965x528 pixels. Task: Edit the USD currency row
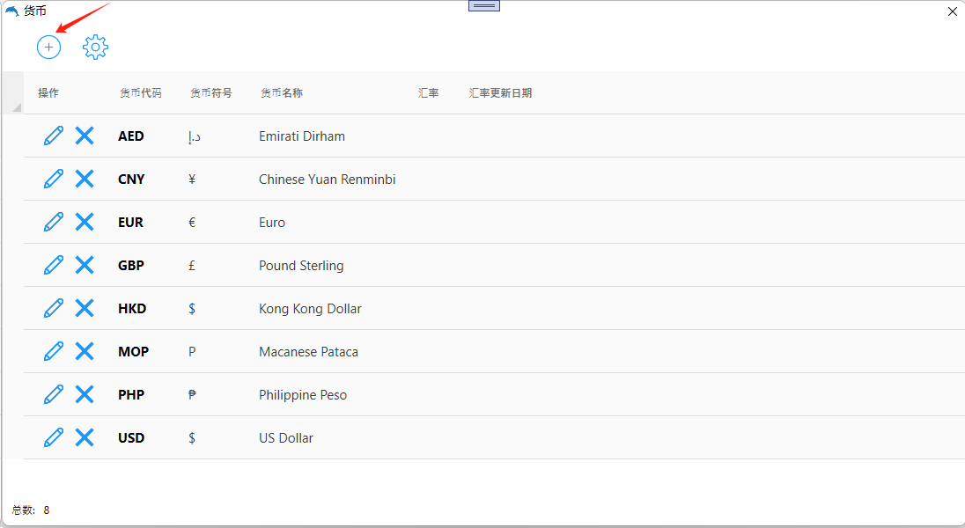point(54,437)
